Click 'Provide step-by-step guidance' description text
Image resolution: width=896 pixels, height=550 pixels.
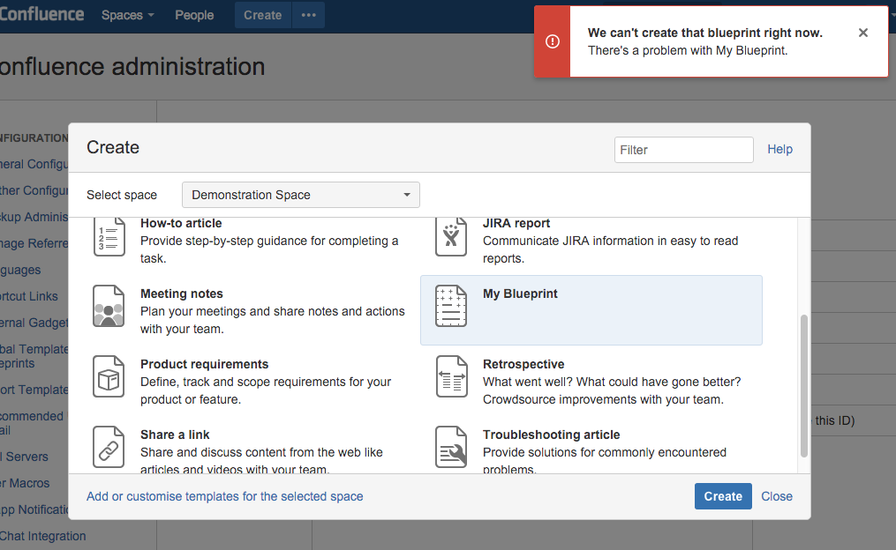pyautogui.click(x=269, y=249)
